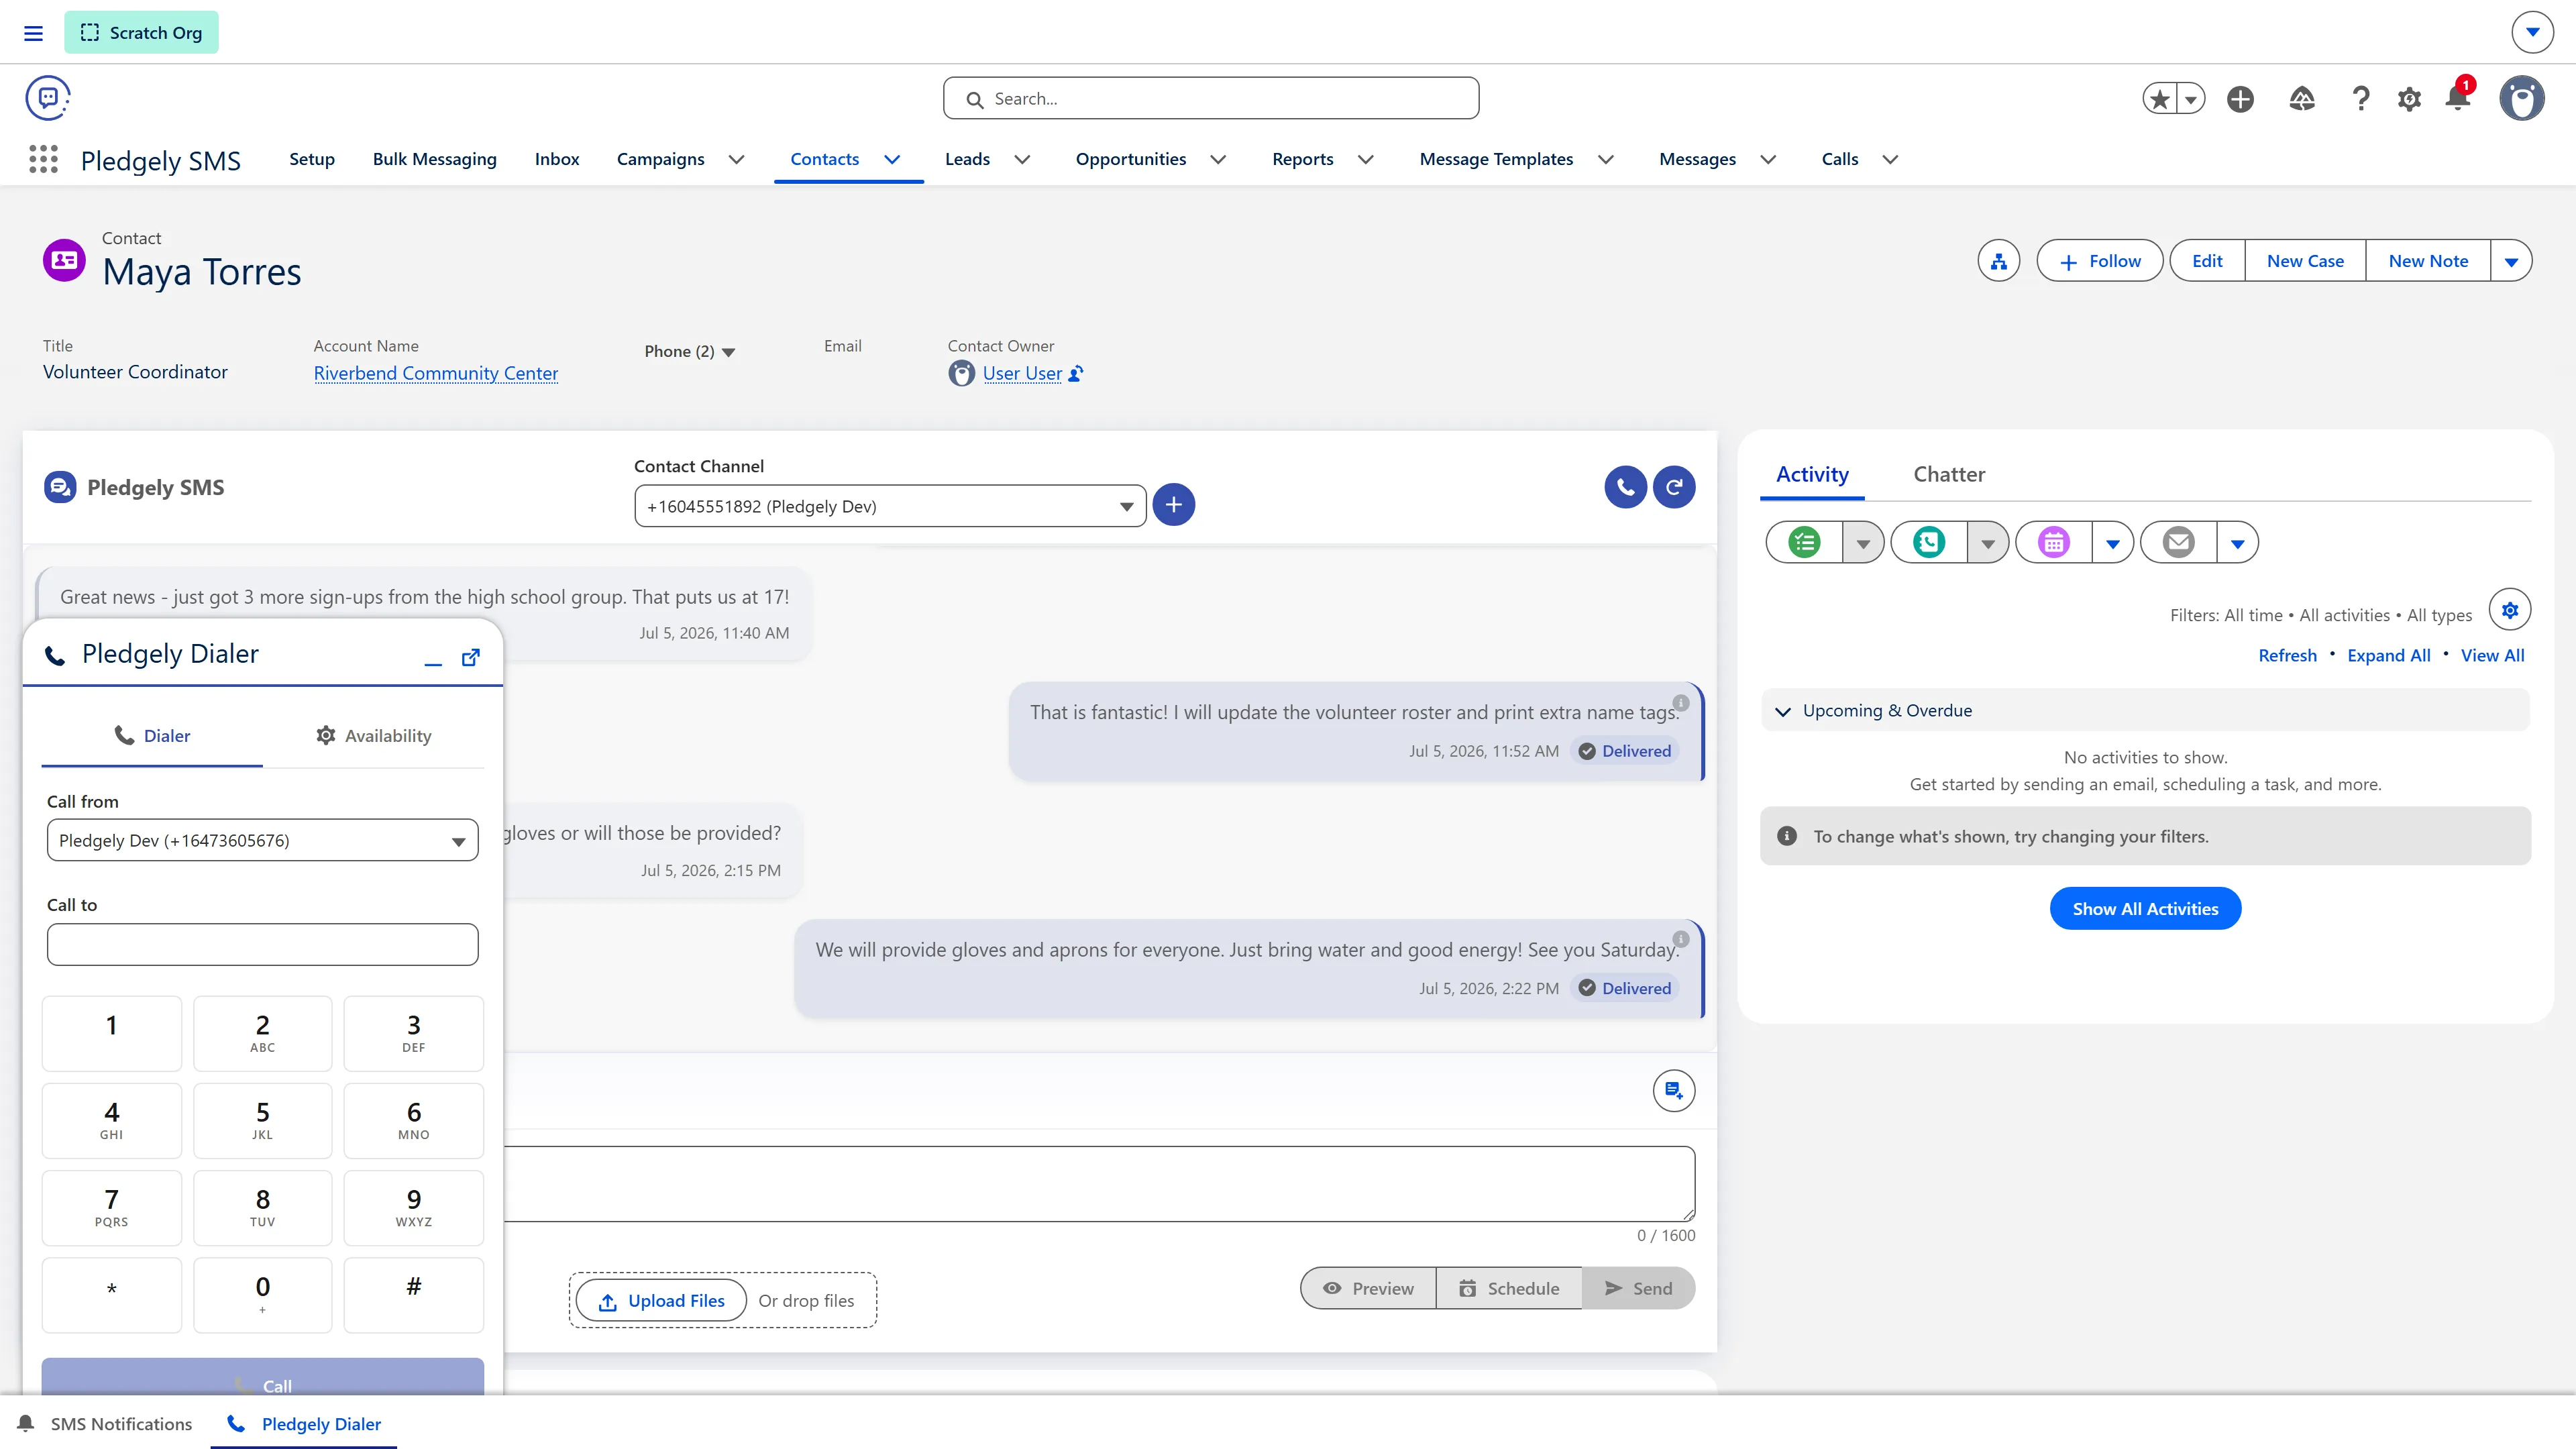Open the Setup gear icon in header

2410,99
